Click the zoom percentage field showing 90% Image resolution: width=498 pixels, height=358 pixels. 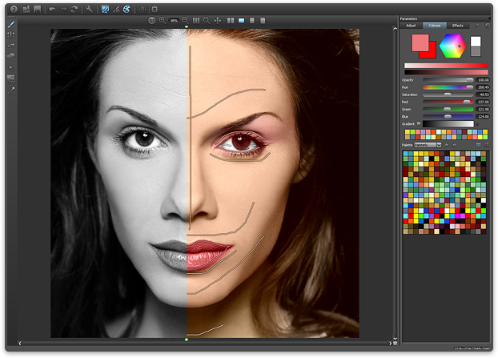(174, 19)
